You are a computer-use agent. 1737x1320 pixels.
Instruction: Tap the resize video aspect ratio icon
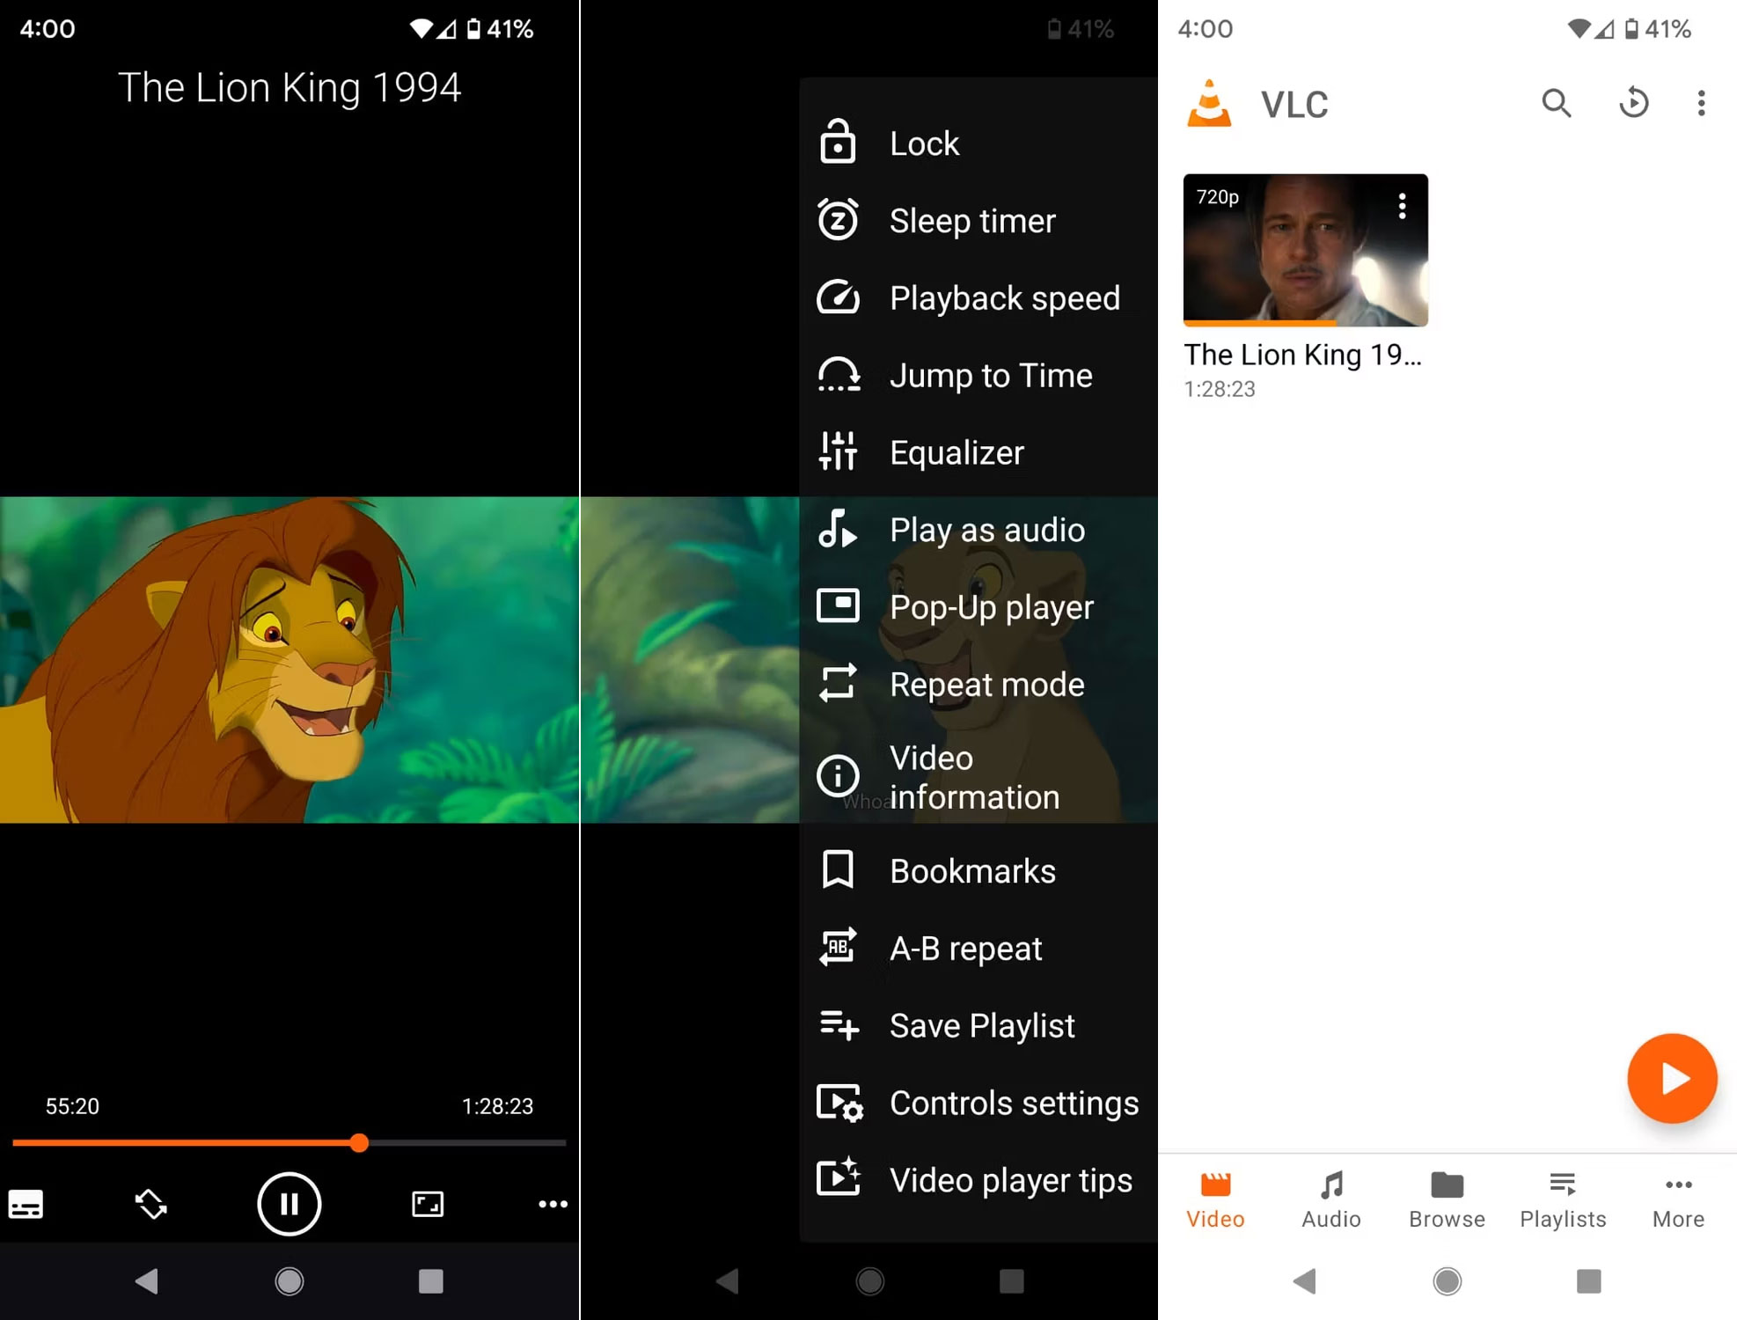point(428,1204)
